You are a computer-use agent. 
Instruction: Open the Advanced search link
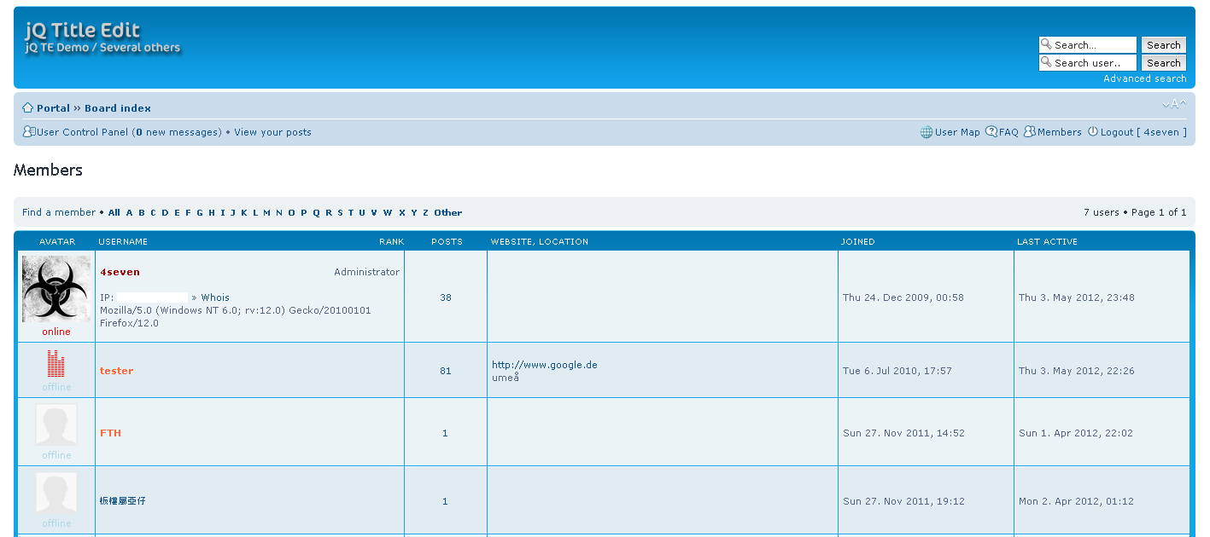click(1144, 78)
